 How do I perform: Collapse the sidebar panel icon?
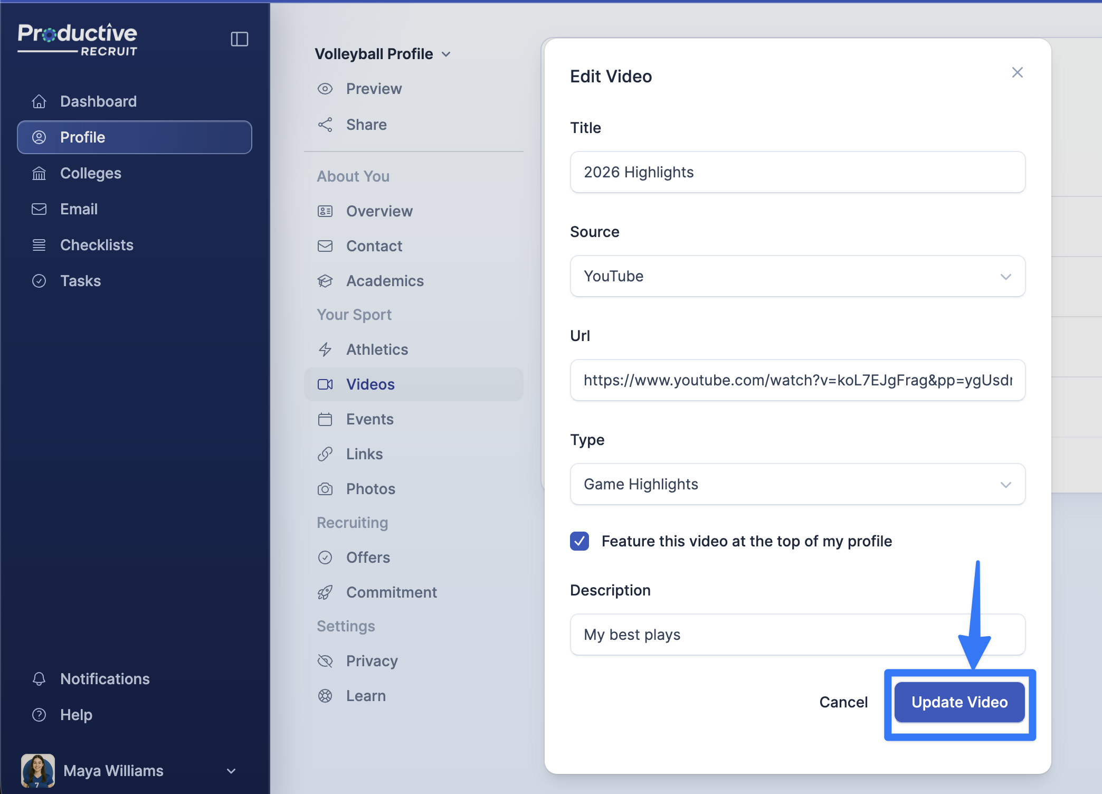click(239, 39)
